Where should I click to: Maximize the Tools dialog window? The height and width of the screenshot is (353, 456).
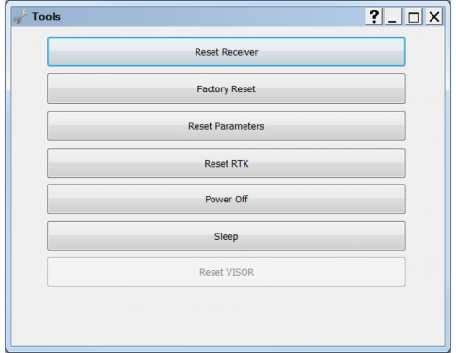tap(414, 17)
